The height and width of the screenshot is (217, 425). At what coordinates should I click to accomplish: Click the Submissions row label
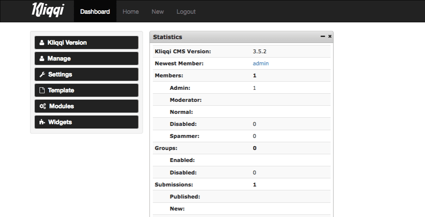pyautogui.click(x=174, y=184)
